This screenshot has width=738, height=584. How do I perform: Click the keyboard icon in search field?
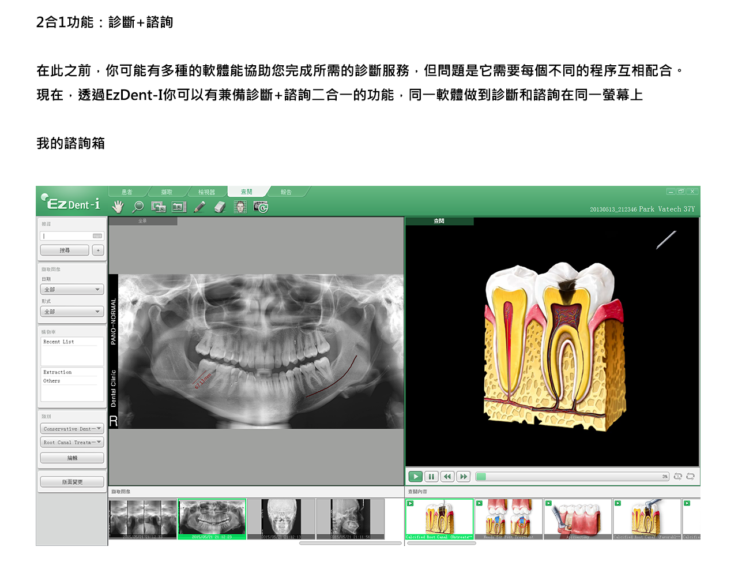coord(97,236)
